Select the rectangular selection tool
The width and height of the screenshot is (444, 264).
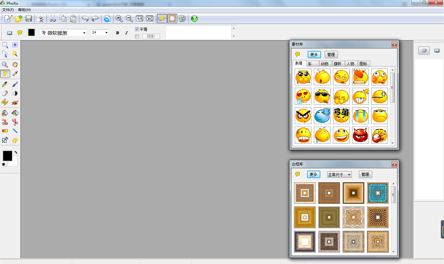[5, 45]
